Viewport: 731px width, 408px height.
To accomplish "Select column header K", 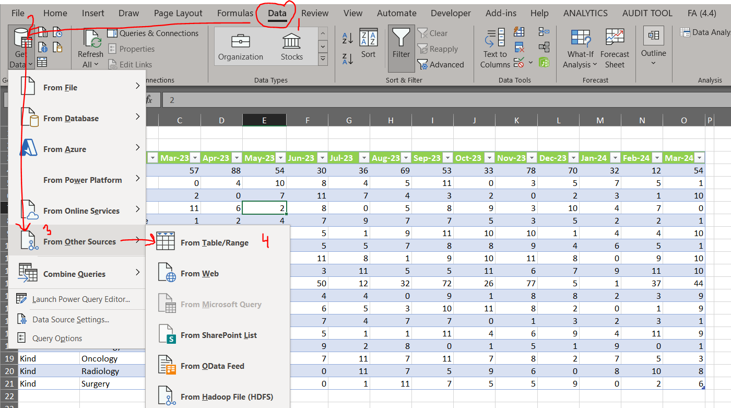I will (516, 121).
